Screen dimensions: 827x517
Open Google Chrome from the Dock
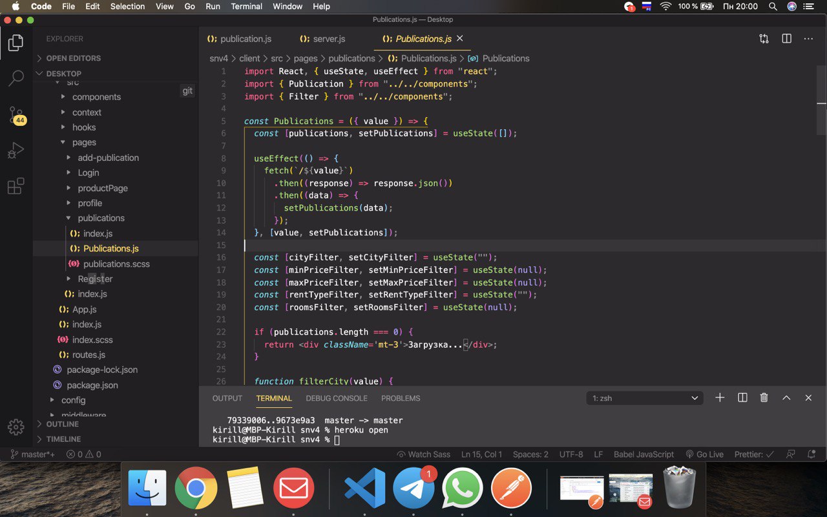click(196, 488)
